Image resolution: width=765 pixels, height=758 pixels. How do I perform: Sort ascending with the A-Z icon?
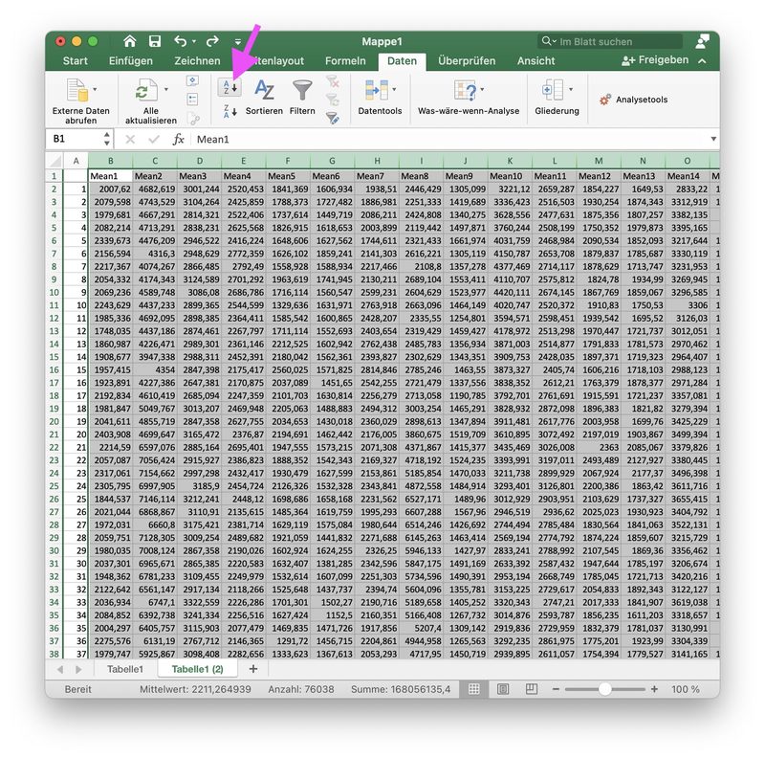229,88
